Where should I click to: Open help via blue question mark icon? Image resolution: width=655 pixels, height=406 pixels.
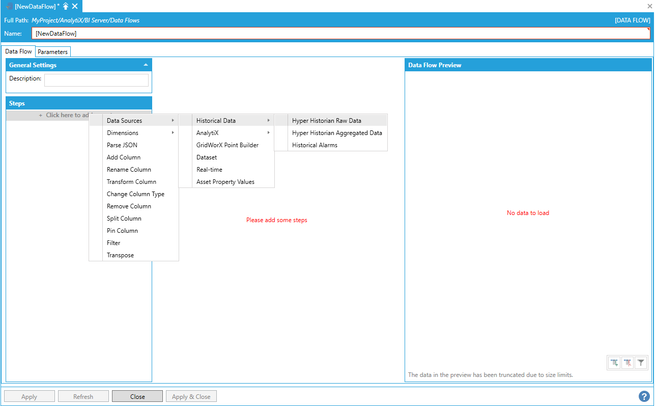point(644,396)
